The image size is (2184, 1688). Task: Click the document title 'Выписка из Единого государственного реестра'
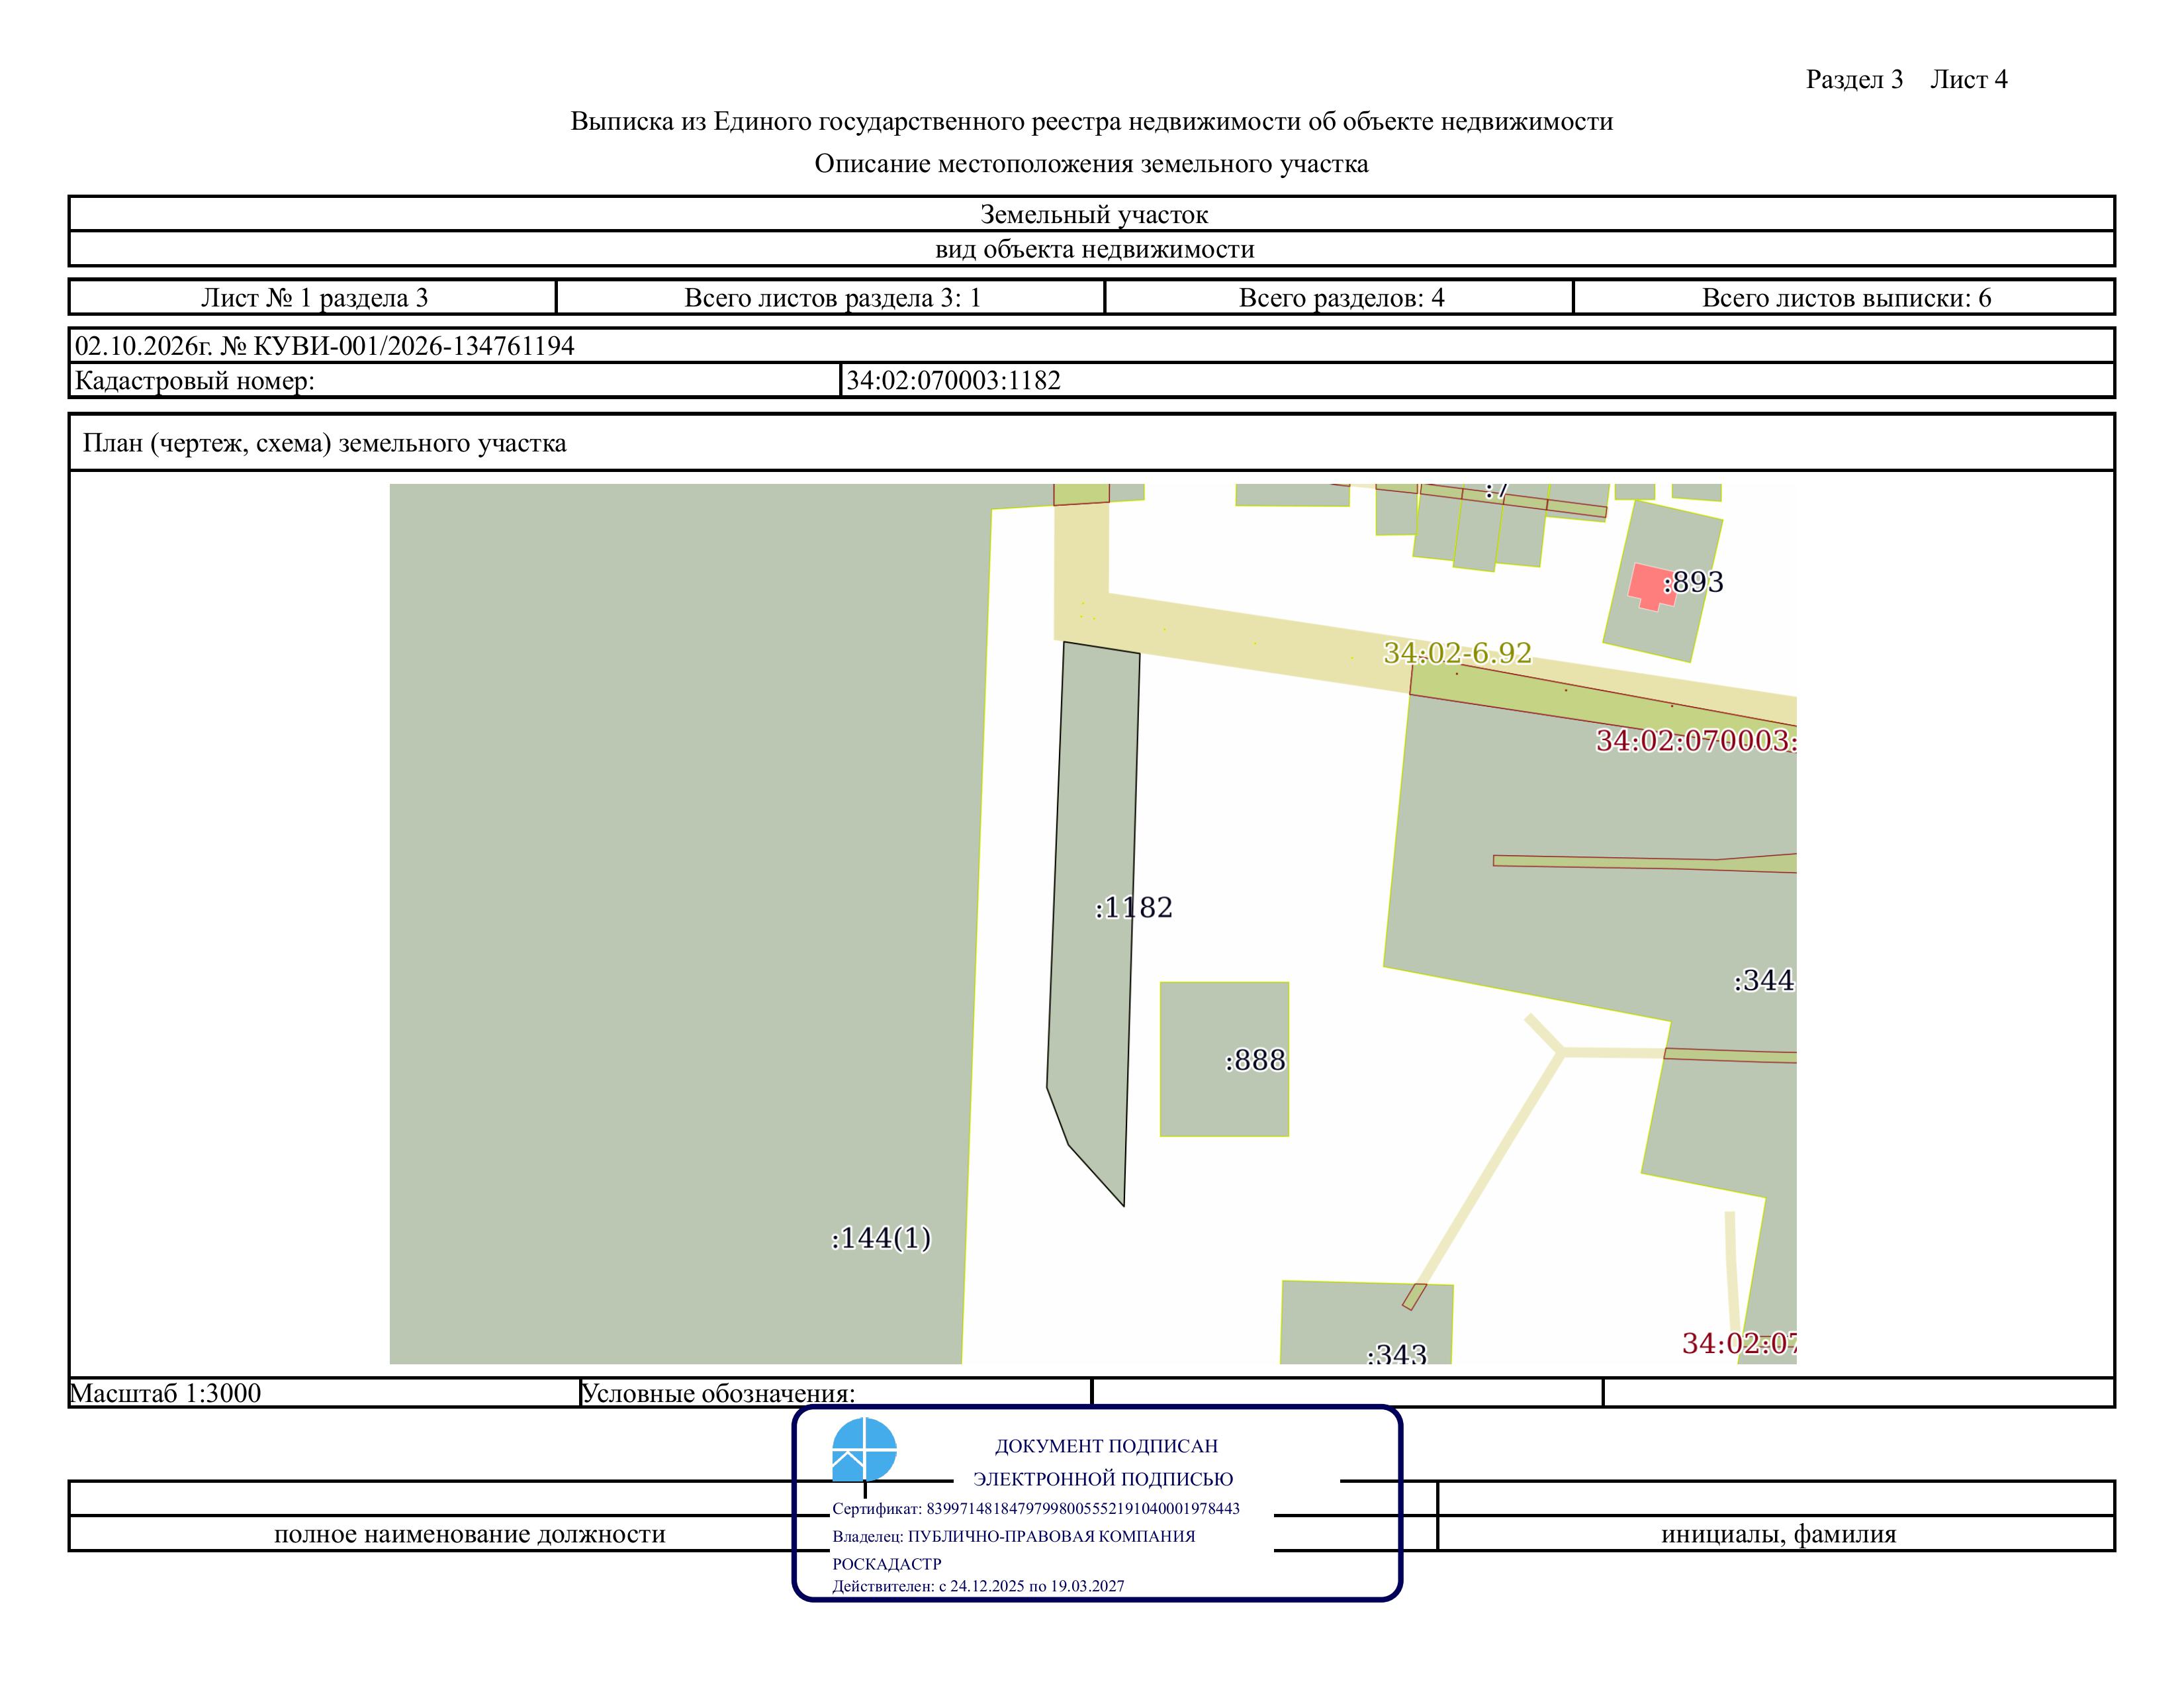(1092, 121)
